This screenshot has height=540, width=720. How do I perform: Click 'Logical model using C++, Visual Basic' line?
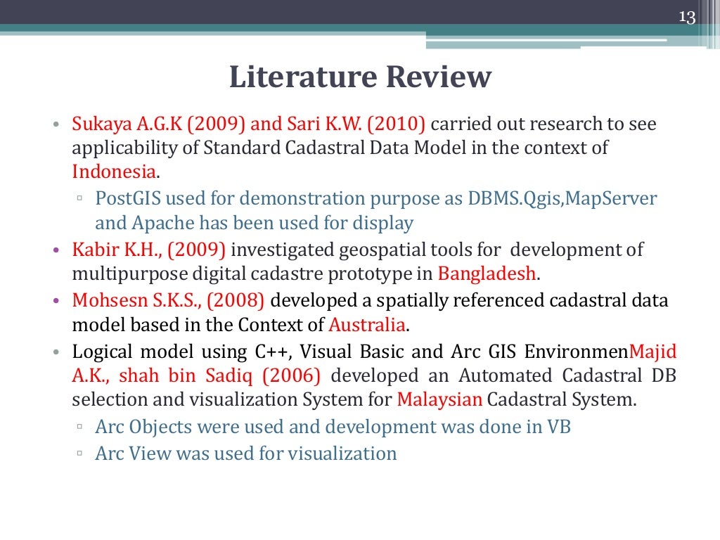click(x=374, y=352)
